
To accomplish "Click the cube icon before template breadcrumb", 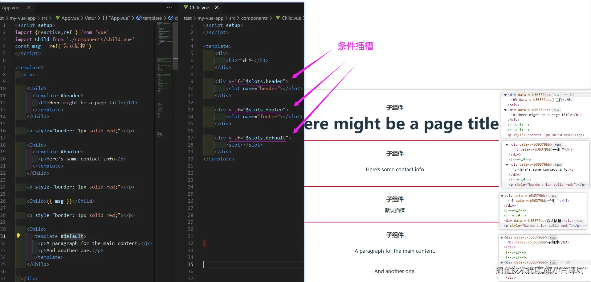I will point(139,18).
